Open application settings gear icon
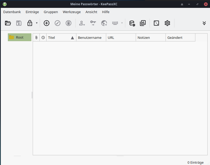 click(167, 23)
